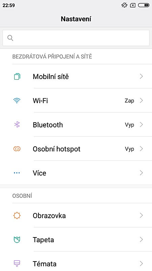Open Témata via its right chevron

tap(142, 264)
